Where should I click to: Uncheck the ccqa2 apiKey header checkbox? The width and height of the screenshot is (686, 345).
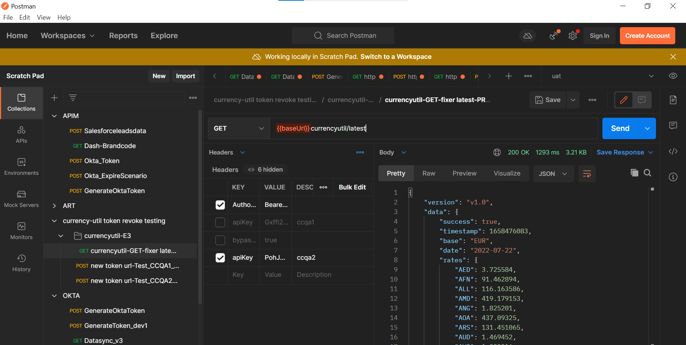220,258
